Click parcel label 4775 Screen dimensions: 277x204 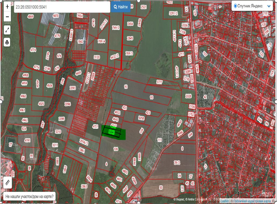tap(57, 36)
